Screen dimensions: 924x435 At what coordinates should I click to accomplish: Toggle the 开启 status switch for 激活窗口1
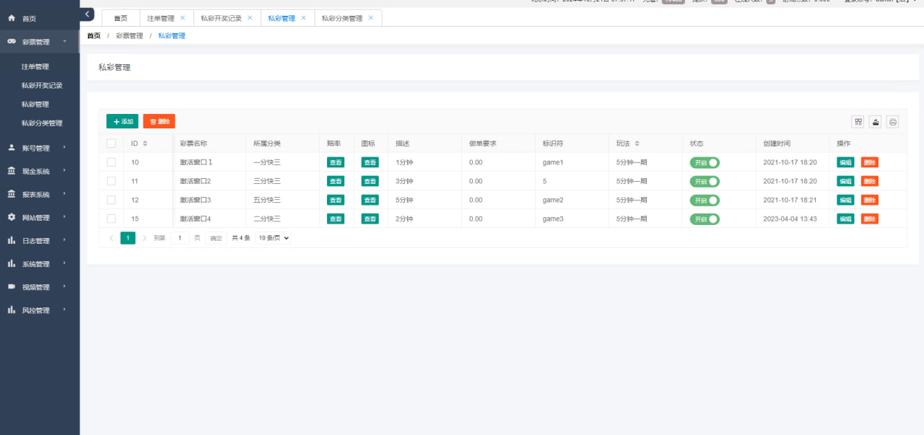705,162
